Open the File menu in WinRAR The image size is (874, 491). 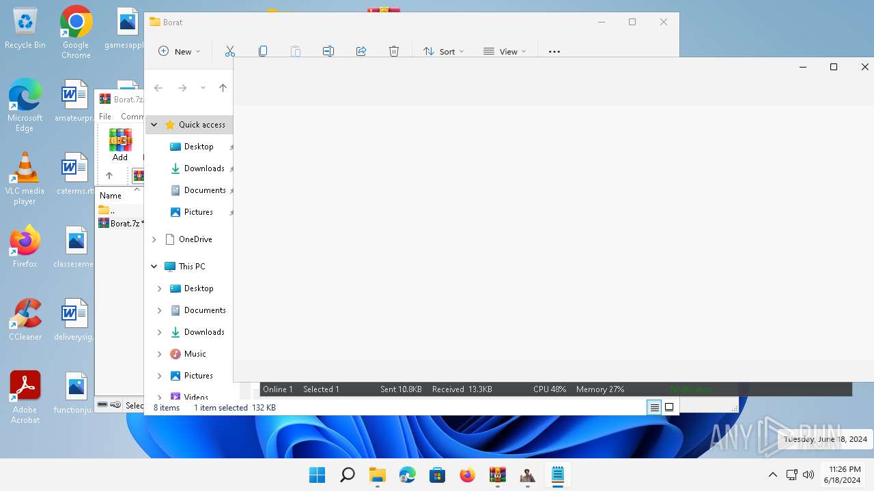[x=105, y=117]
